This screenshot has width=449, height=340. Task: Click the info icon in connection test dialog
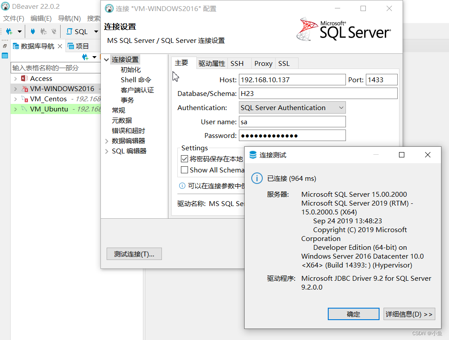[257, 178]
